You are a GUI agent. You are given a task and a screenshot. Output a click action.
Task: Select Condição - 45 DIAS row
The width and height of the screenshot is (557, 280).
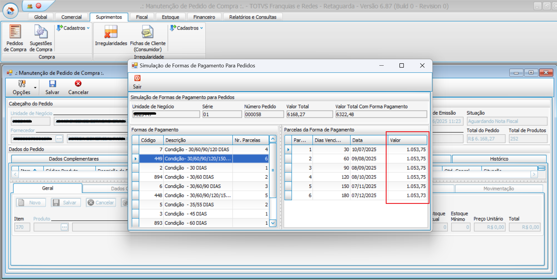tap(200, 214)
